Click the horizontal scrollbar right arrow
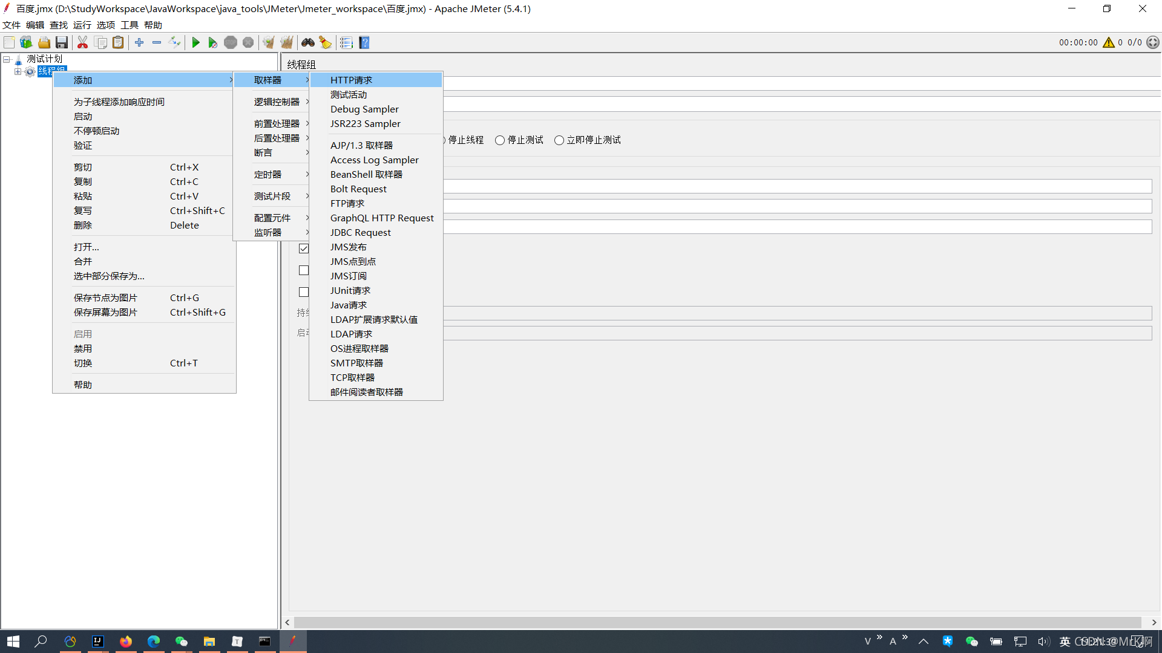Screen dimensions: 1162x653 pyautogui.click(x=1154, y=622)
